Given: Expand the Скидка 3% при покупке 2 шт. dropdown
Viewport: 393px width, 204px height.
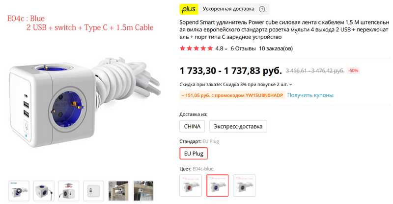Looking at the screenshot, I should pyautogui.click(x=291, y=85).
